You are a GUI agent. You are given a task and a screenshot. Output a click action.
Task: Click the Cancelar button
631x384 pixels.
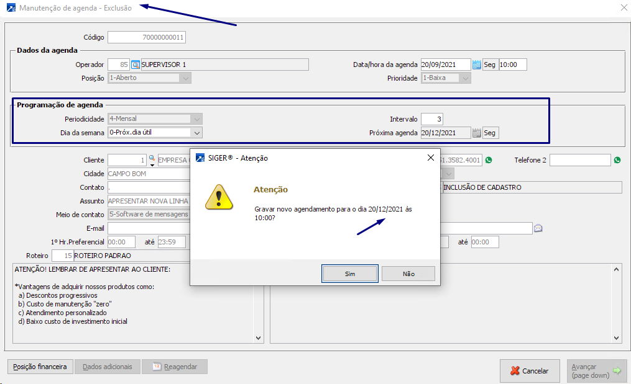point(530,371)
